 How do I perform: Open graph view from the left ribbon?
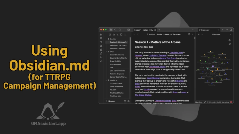tap(101, 42)
